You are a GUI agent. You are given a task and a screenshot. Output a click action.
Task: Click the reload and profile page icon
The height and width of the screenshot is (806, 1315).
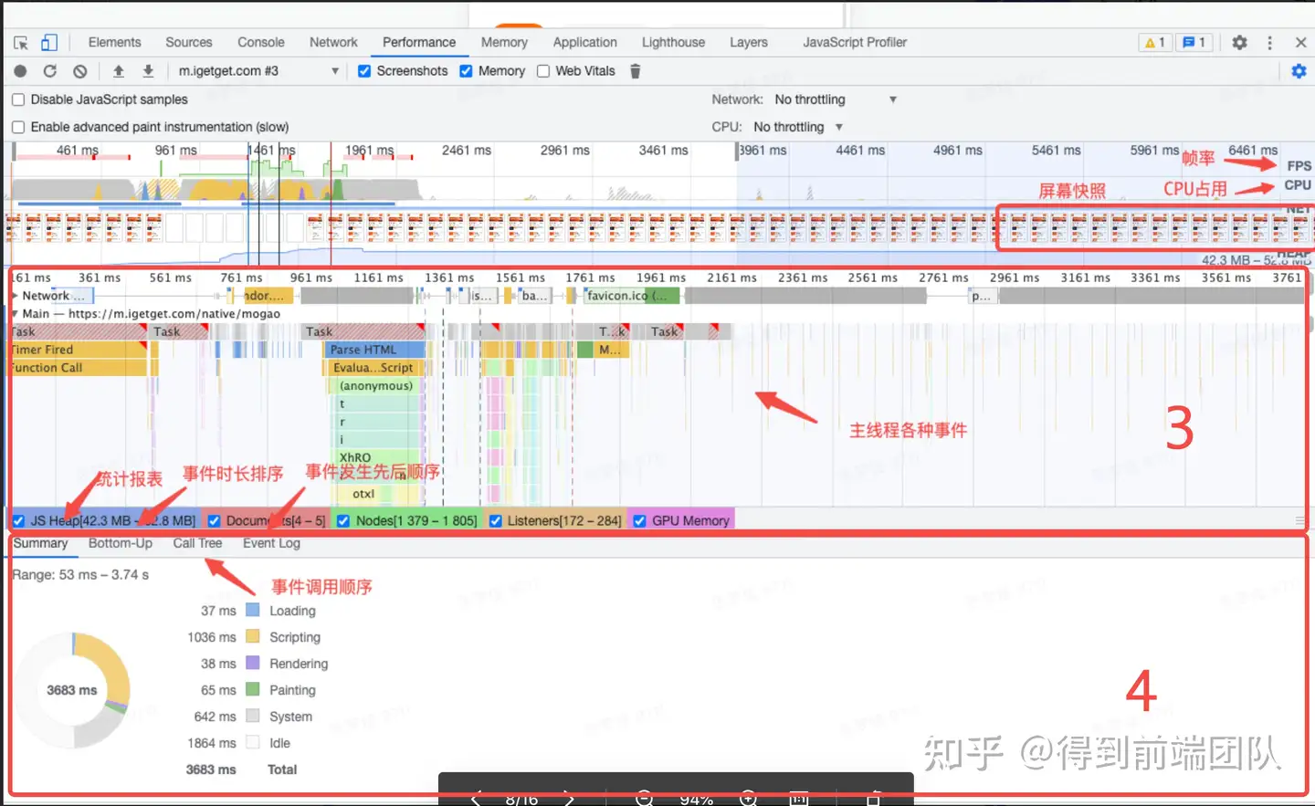pyautogui.click(x=50, y=71)
